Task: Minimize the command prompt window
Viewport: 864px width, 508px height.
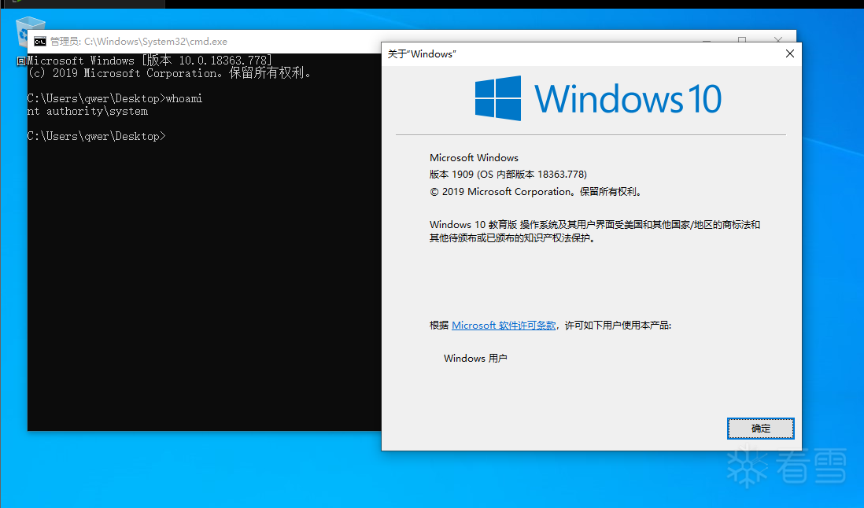Action: (706, 41)
